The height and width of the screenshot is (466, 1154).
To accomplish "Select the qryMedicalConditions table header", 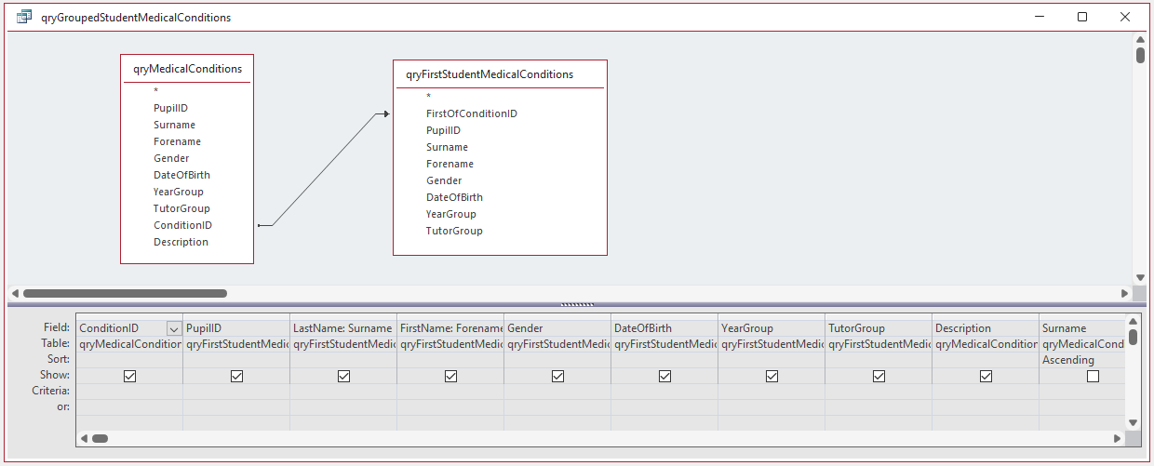I will click(187, 69).
